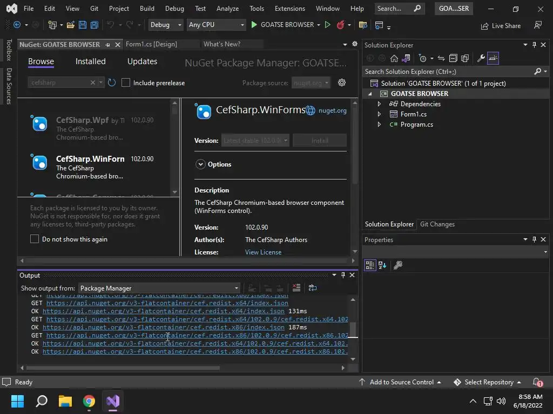Image resolution: width=553 pixels, height=414 pixels.
Task: Expand the Options section
Action: pyautogui.click(x=200, y=164)
